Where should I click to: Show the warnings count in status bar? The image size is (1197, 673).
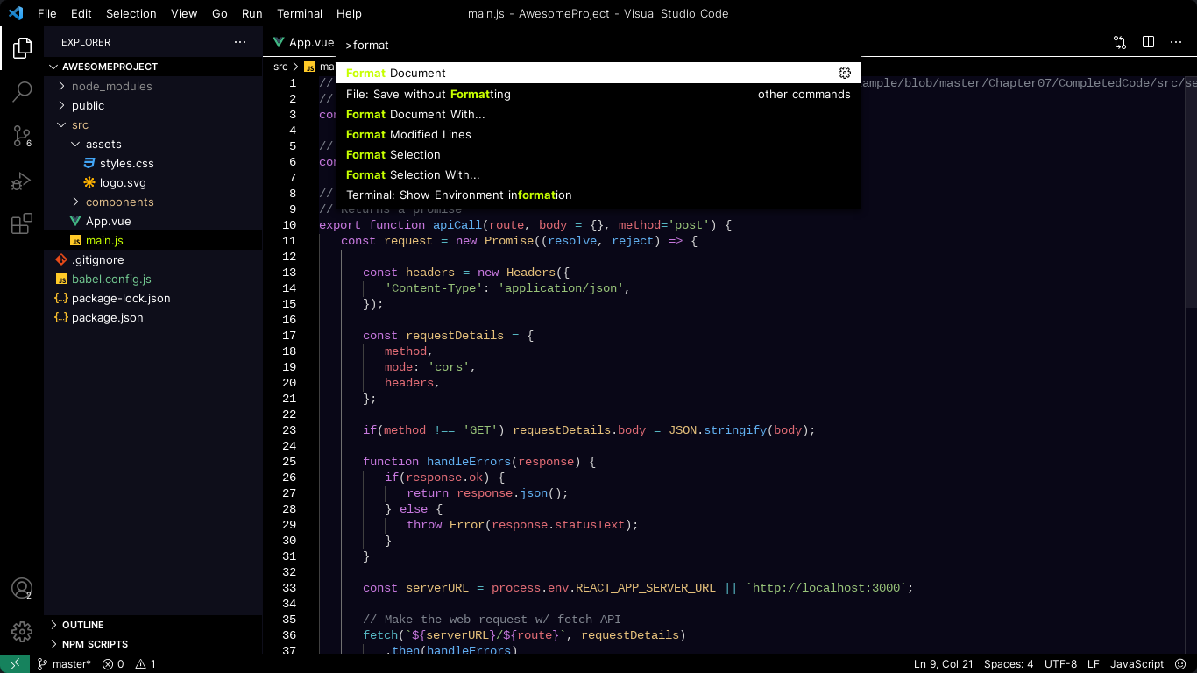click(x=145, y=664)
